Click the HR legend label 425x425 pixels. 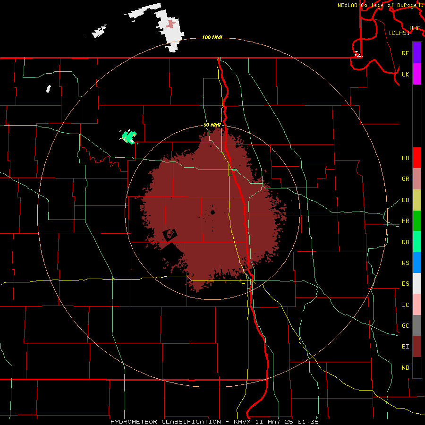[405, 221]
